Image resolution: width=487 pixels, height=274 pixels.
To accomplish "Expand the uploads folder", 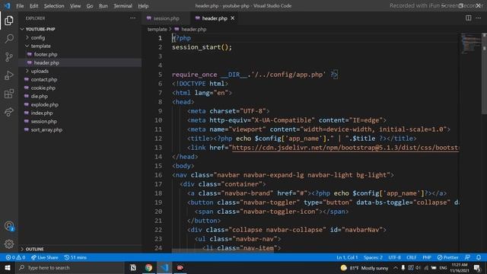I will point(40,71).
